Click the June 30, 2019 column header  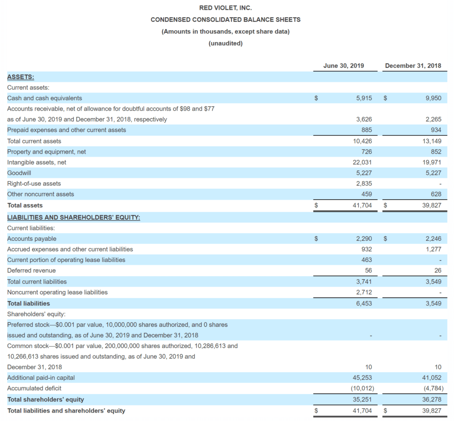344,66
